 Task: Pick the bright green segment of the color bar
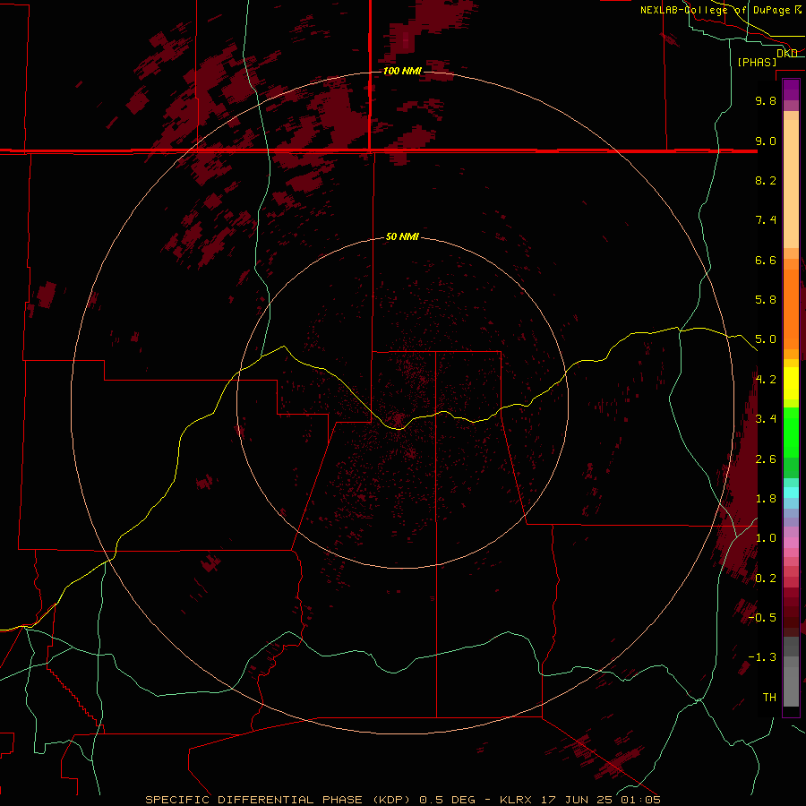[x=791, y=432]
